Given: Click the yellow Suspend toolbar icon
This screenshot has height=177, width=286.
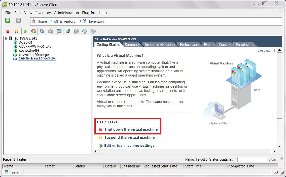Looking at the screenshot, I should click(x=16, y=31).
